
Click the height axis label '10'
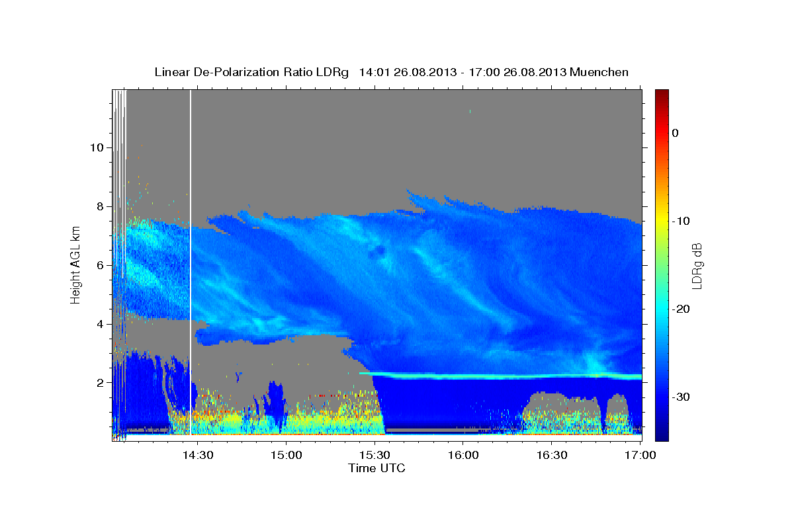[x=96, y=147]
